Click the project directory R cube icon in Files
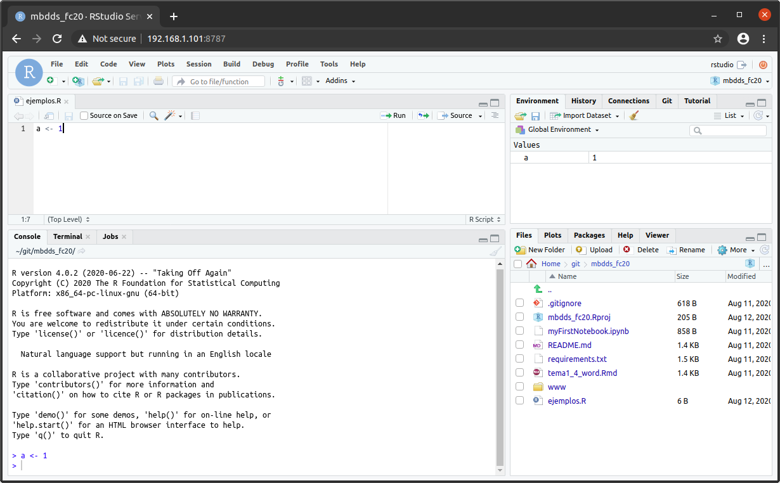780x483 pixels. coord(750,264)
